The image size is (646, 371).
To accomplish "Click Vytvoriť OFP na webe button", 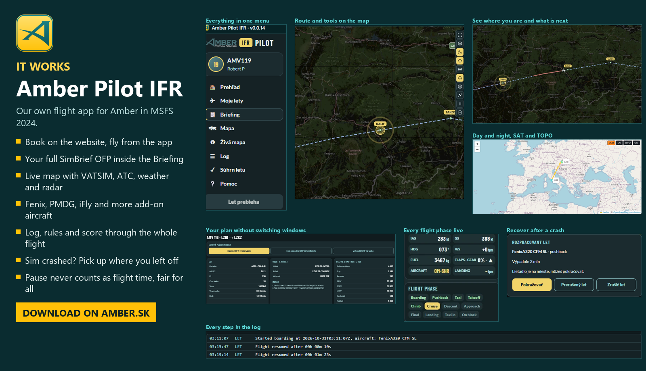I will (x=363, y=251).
